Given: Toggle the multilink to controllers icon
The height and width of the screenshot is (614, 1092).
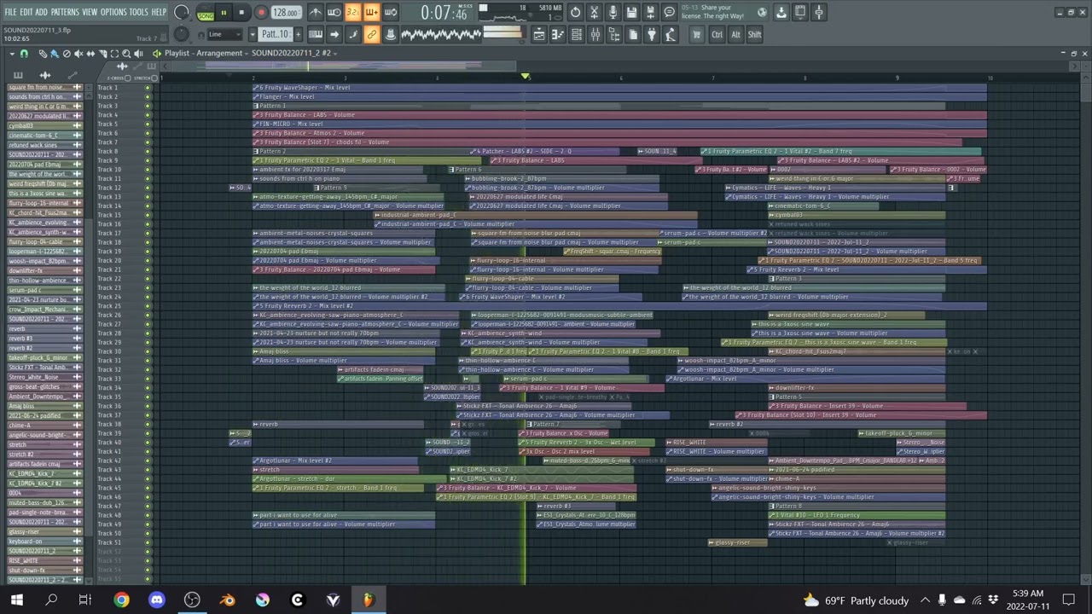Looking at the screenshot, I should [372, 34].
